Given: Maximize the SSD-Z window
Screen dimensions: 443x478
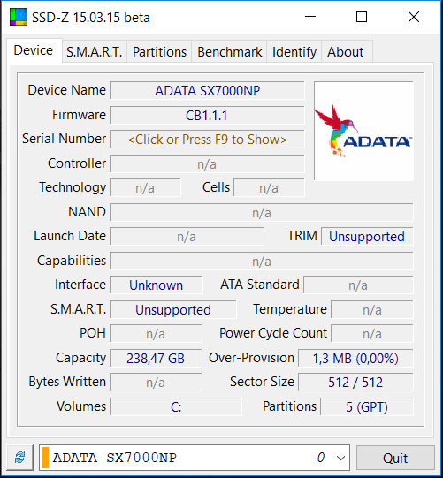Looking at the screenshot, I should pyautogui.click(x=362, y=17).
